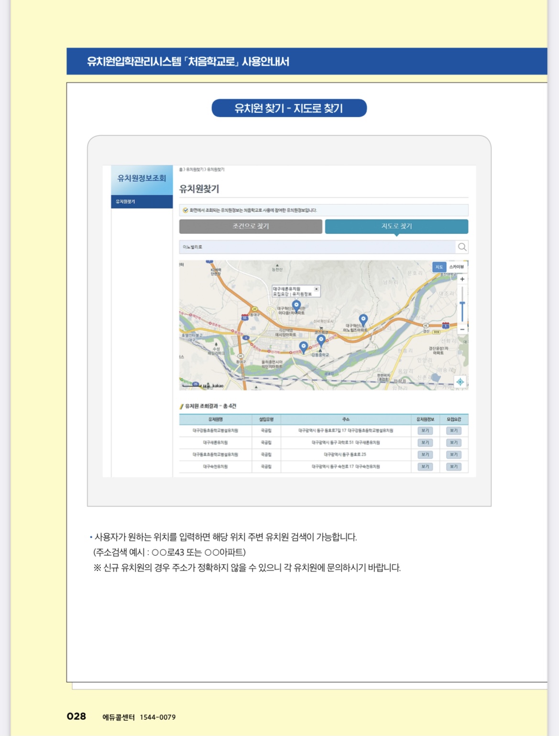Image resolution: width=559 pixels, height=736 pixels.
Task: Click the name cell 대구새론유치원
Action: [216, 442]
